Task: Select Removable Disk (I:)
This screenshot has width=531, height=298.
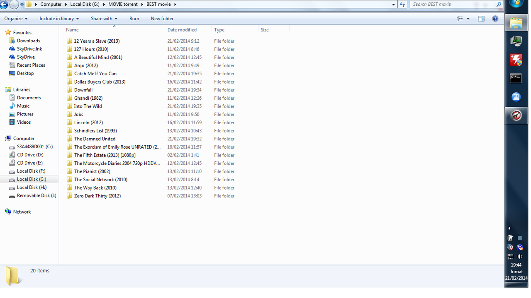Action: pyautogui.click(x=37, y=195)
